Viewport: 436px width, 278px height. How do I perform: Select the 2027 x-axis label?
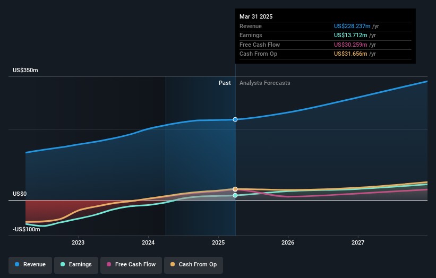click(358, 243)
